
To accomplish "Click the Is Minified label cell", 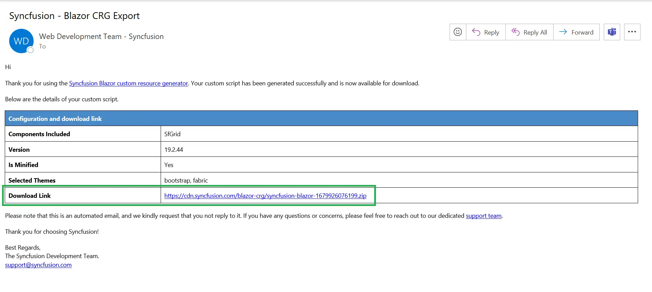I will pyautogui.click(x=83, y=165).
